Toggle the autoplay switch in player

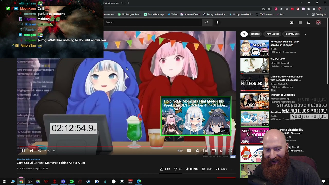[x=180, y=151]
